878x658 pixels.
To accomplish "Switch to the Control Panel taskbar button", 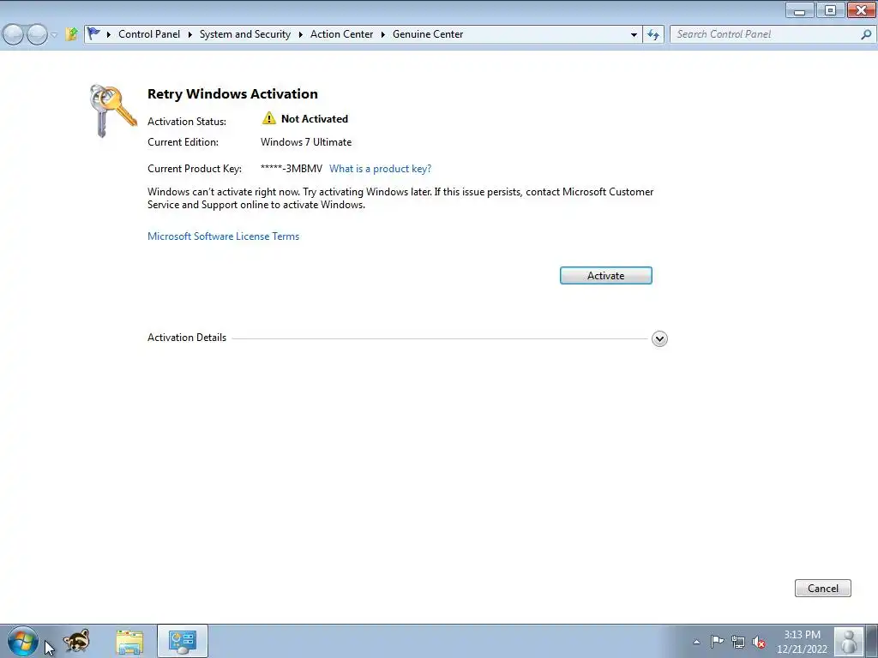I will click(x=182, y=641).
